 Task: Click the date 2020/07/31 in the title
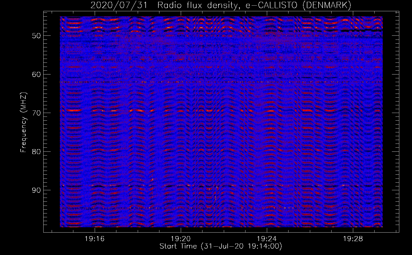pos(119,5)
